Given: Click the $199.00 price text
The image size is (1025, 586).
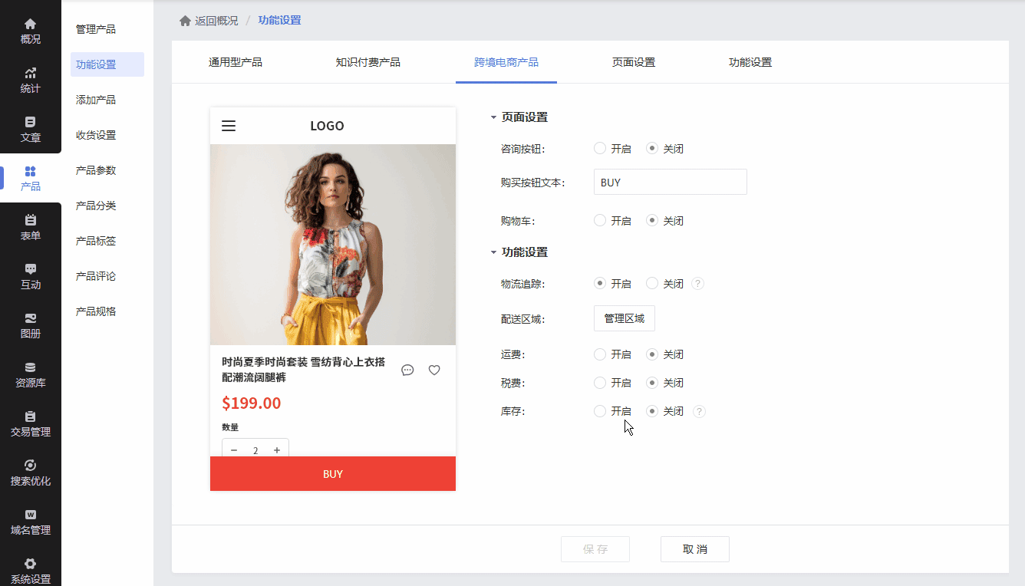Looking at the screenshot, I should coord(252,403).
